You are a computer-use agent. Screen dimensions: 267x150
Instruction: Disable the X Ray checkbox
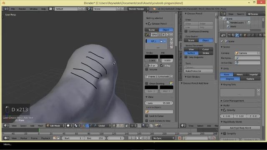coord(161,65)
